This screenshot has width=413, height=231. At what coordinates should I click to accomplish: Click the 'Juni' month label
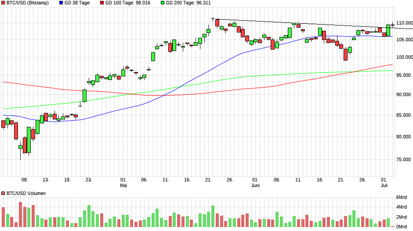[256, 185]
